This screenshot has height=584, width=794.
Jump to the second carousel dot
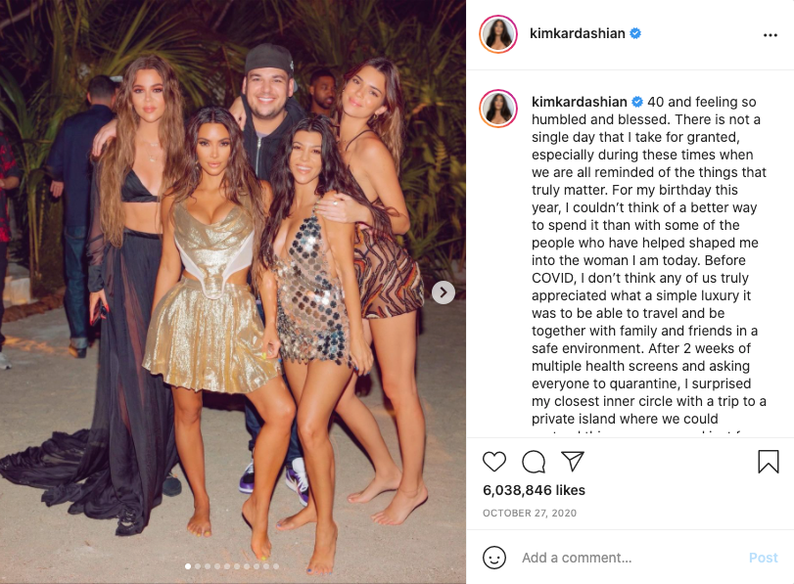click(x=198, y=566)
